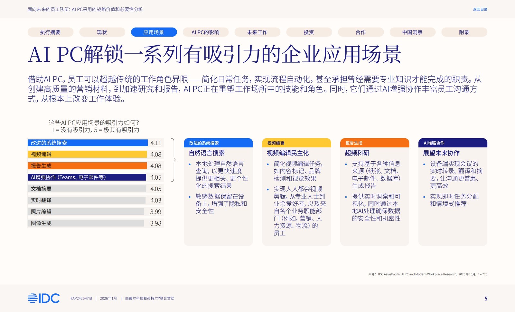Select the orange 报告生成 chart bar
This screenshot has width=515, height=312.
pos(88,166)
